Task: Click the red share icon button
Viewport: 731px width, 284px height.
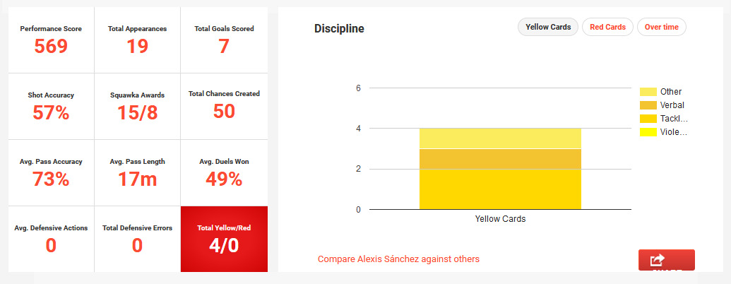Action: coord(666,260)
